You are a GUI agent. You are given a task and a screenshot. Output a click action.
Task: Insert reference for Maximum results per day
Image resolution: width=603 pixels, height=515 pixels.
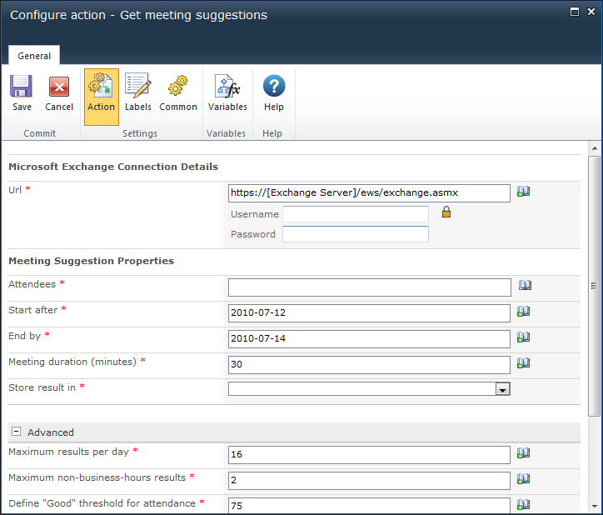pyautogui.click(x=523, y=453)
